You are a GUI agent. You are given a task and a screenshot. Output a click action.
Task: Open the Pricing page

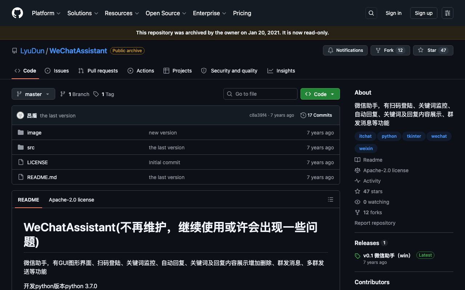[x=242, y=13]
